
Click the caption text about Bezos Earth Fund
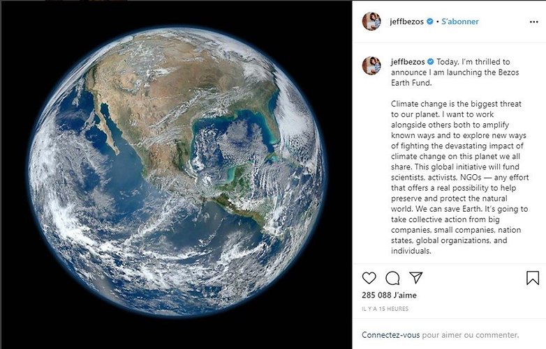click(459, 156)
